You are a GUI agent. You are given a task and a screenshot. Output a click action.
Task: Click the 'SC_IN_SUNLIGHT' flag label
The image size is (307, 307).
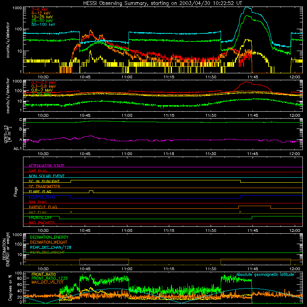click(x=44, y=181)
